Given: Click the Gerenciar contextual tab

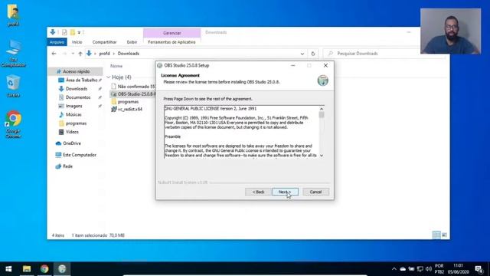Looking at the screenshot, I should point(171,33).
